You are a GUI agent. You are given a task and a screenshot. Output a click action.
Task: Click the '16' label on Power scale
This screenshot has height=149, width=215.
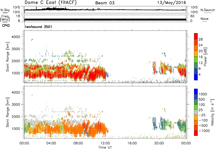[x=200, y=57]
